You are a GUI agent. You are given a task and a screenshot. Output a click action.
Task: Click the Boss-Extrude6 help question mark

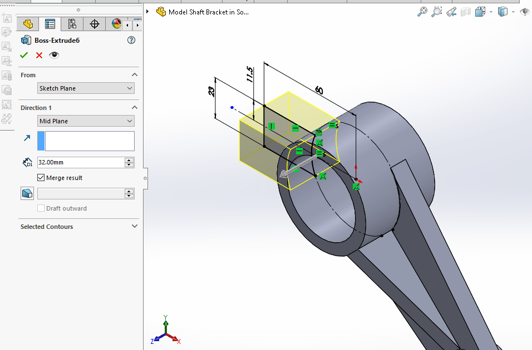pos(131,40)
